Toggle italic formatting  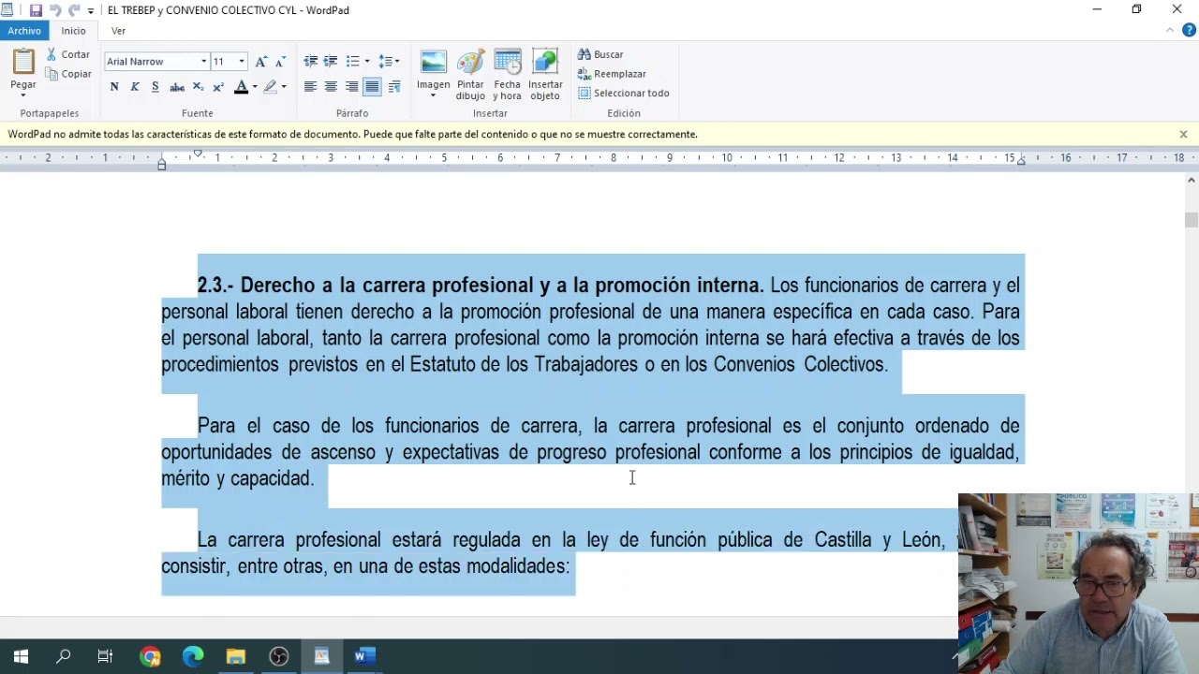click(134, 86)
